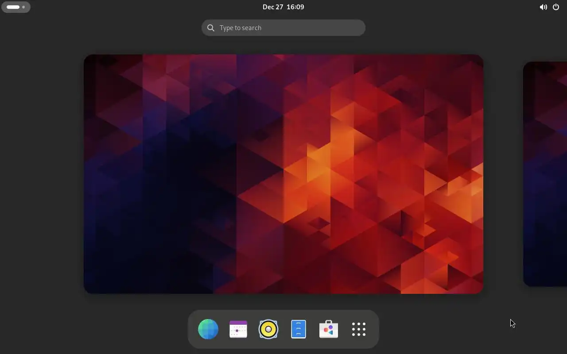567x354 pixels.
Task: Click the Activities workspace indicator pill
Action: (16, 7)
